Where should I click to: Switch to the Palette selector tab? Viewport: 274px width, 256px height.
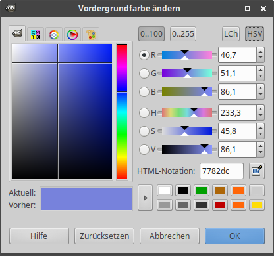(x=91, y=35)
